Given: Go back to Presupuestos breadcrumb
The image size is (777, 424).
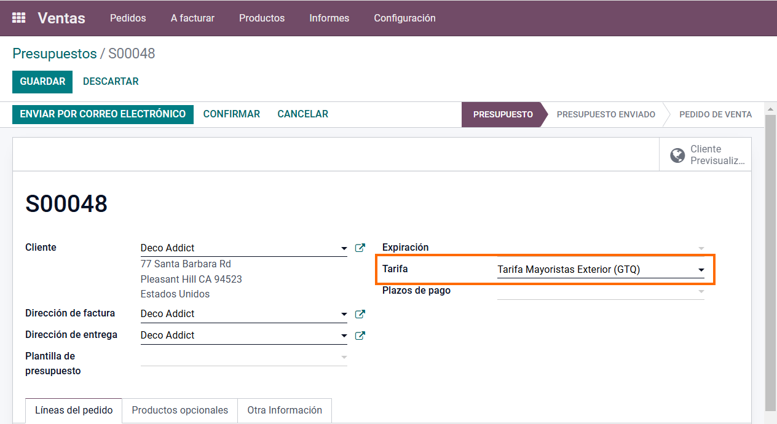Looking at the screenshot, I should click(55, 53).
